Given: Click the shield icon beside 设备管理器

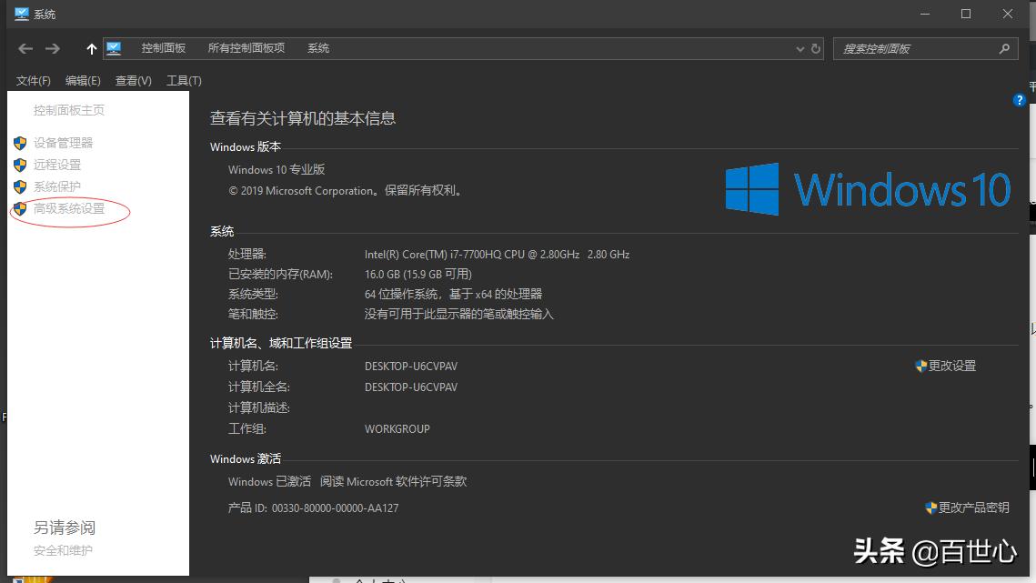Looking at the screenshot, I should click(20, 142).
